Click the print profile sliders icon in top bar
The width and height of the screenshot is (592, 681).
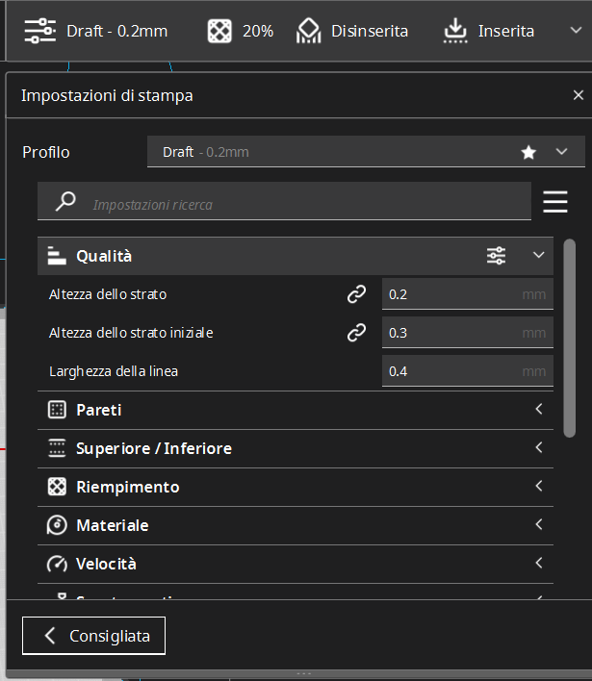39,30
